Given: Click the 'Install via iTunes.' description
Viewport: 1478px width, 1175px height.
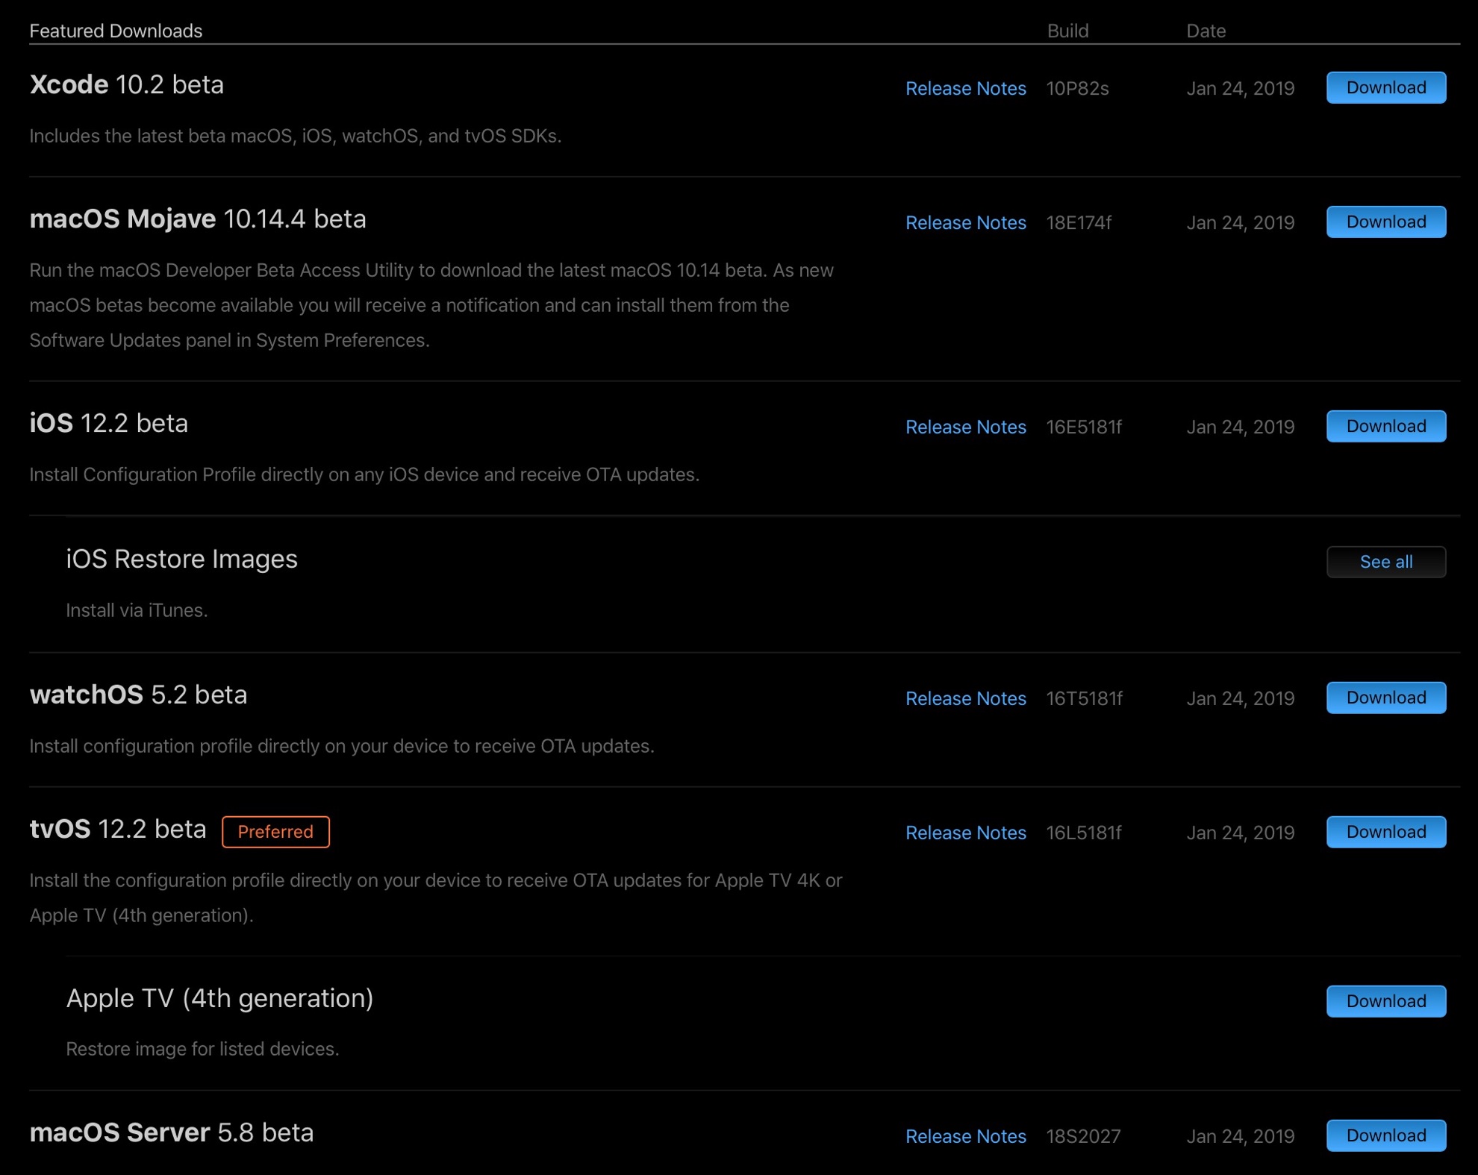Looking at the screenshot, I should coord(137,610).
